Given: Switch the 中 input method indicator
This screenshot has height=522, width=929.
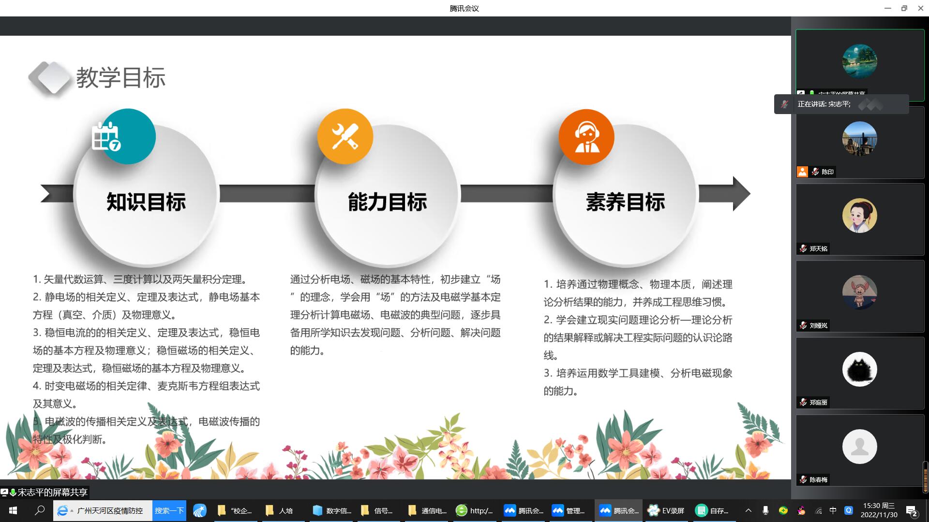Looking at the screenshot, I should [833, 510].
